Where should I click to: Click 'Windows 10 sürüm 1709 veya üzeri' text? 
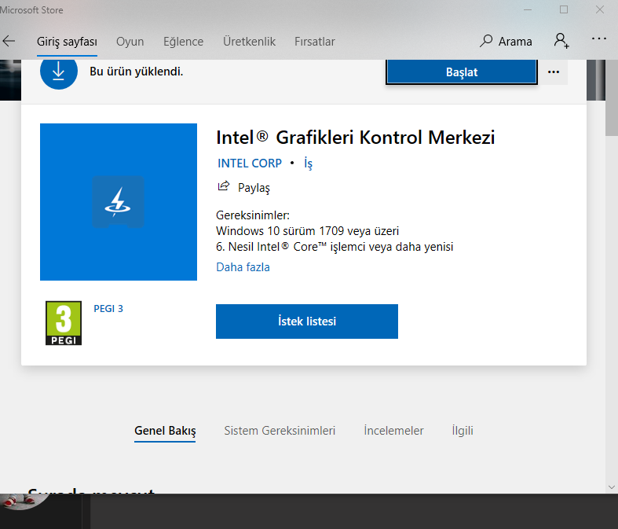tap(307, 231)
